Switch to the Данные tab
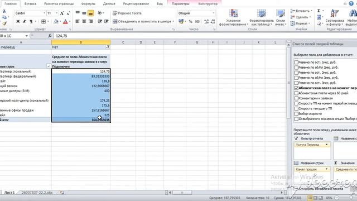Viewport: 357px width, 201px height. pos(109,4)
